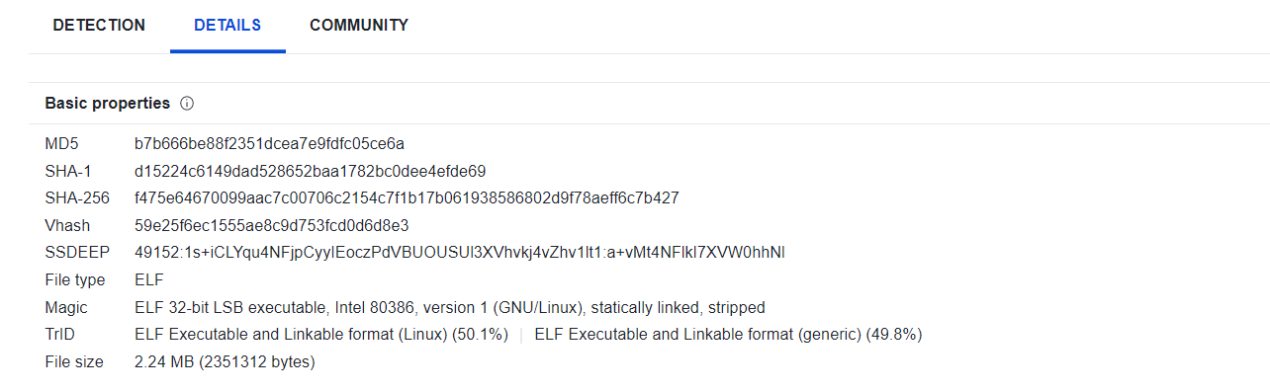Click the TrID generic 49.8% entry
The width and height of the screenshot is (1270, 392).
tap(728, 335)
